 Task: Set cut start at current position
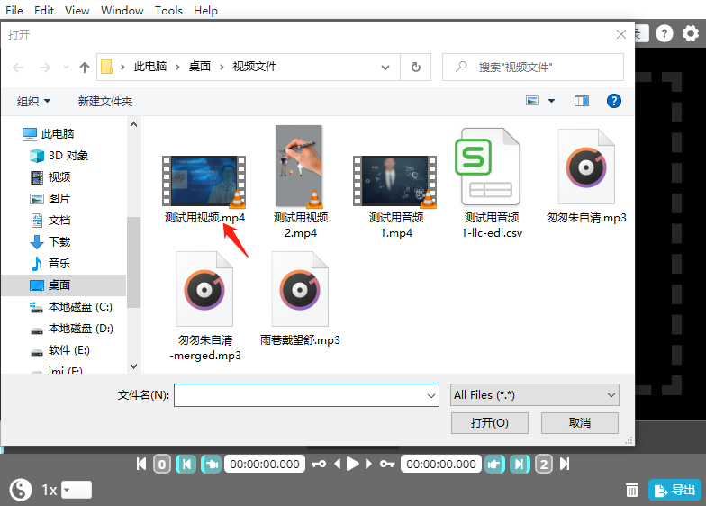(x=211, y=465)
